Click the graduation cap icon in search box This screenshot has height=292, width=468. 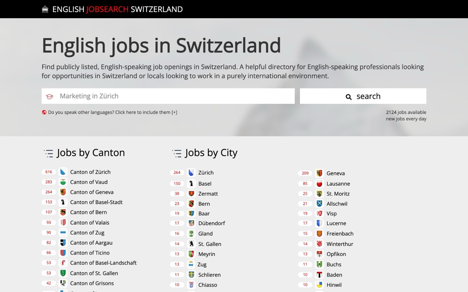[50, 97]
